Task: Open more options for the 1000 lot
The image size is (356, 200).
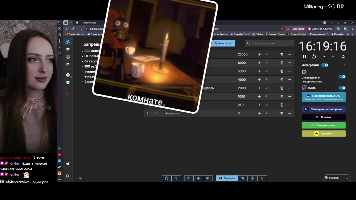Action: point(290,96)
